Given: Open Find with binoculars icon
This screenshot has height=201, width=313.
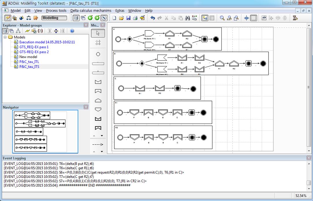Looking at the screenshot, I should pos(187,18).
